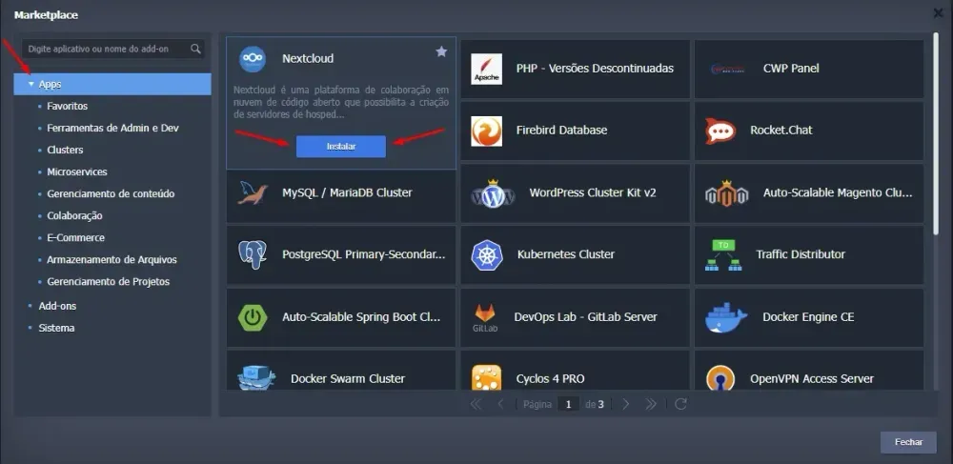
Task: Select WordPress Cluster Kit v2 label
Action: coord(593,192)
